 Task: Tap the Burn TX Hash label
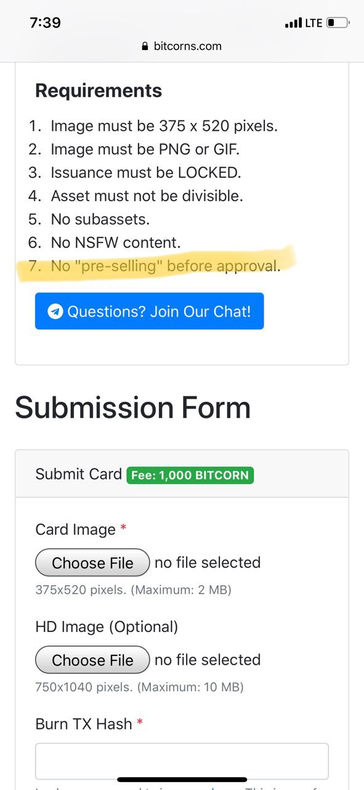pyautogui.click(x=84, y=724)
